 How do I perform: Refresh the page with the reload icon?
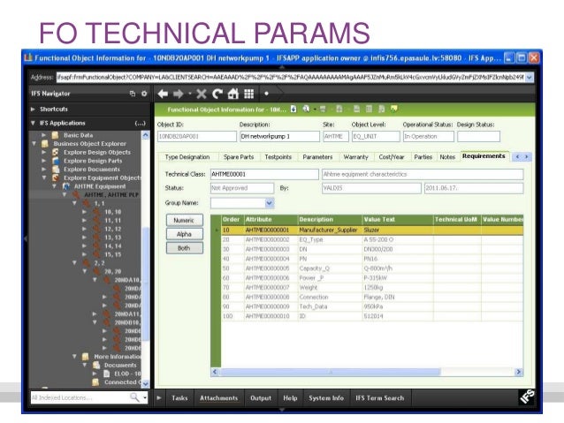(217, 94)
